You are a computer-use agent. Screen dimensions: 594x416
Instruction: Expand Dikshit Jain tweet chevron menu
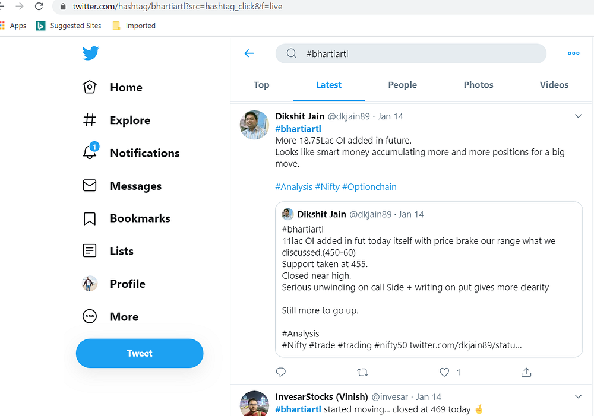(x=578, y=116)
